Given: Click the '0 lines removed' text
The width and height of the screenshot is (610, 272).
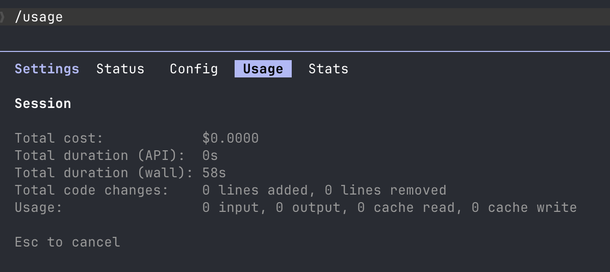Looking at the screenshot, I should (x=385, y=190).
